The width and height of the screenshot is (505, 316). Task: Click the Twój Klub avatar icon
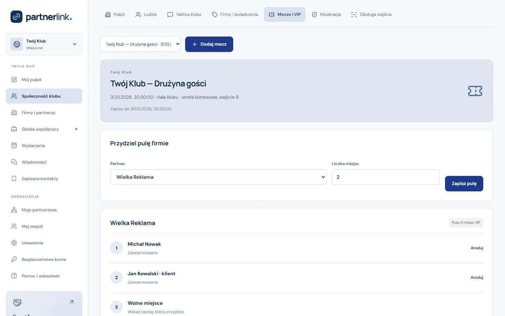[16, 44]
